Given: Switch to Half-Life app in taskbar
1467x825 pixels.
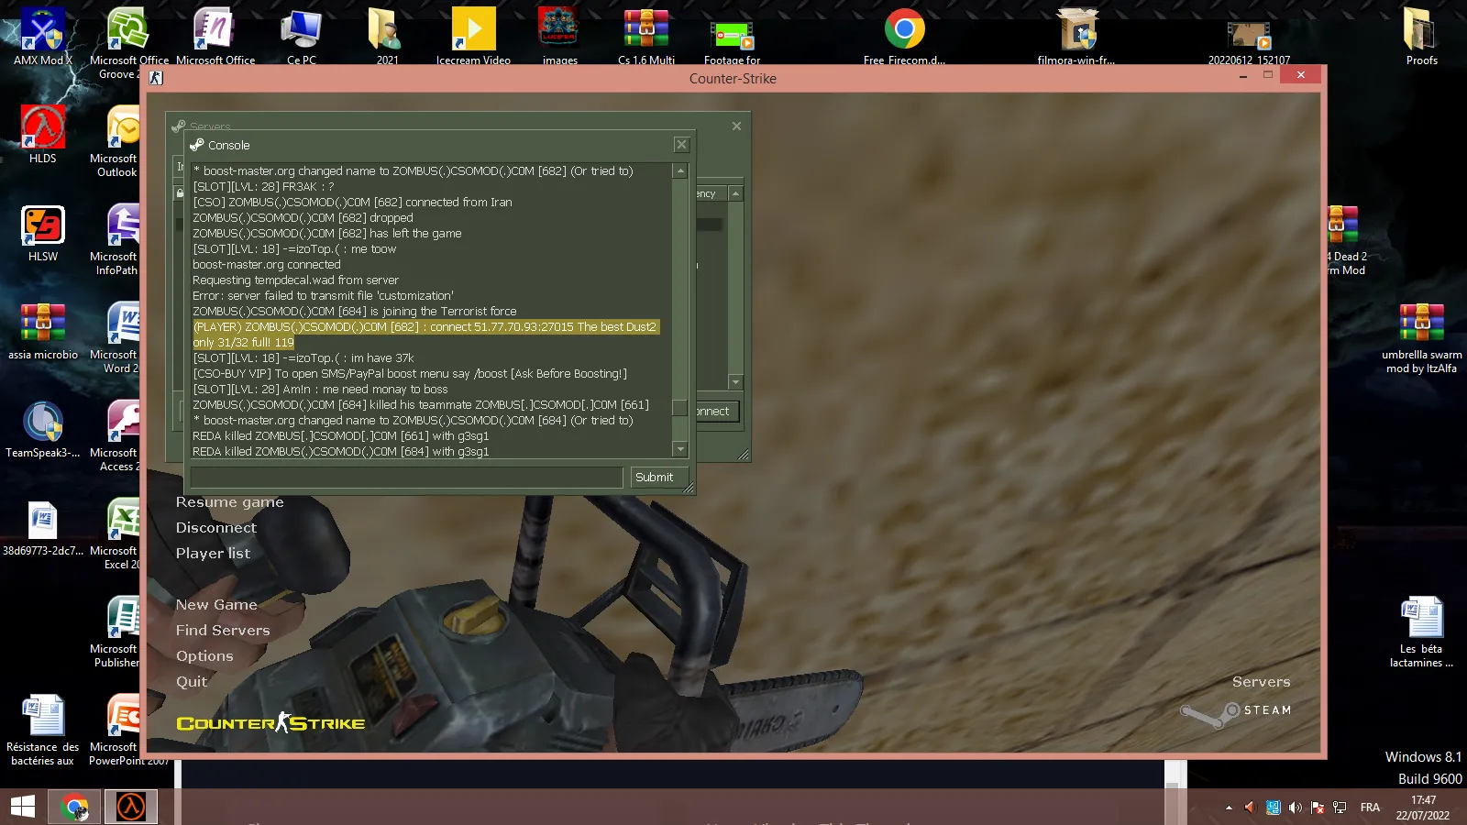Looking at the screenshot, I should (x=131, y=808).
